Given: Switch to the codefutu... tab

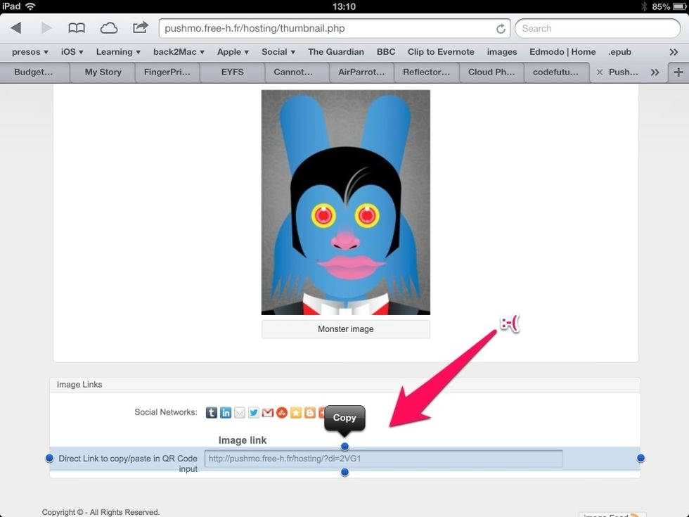Looking at the screenshot, I should [x=555, y=72].
